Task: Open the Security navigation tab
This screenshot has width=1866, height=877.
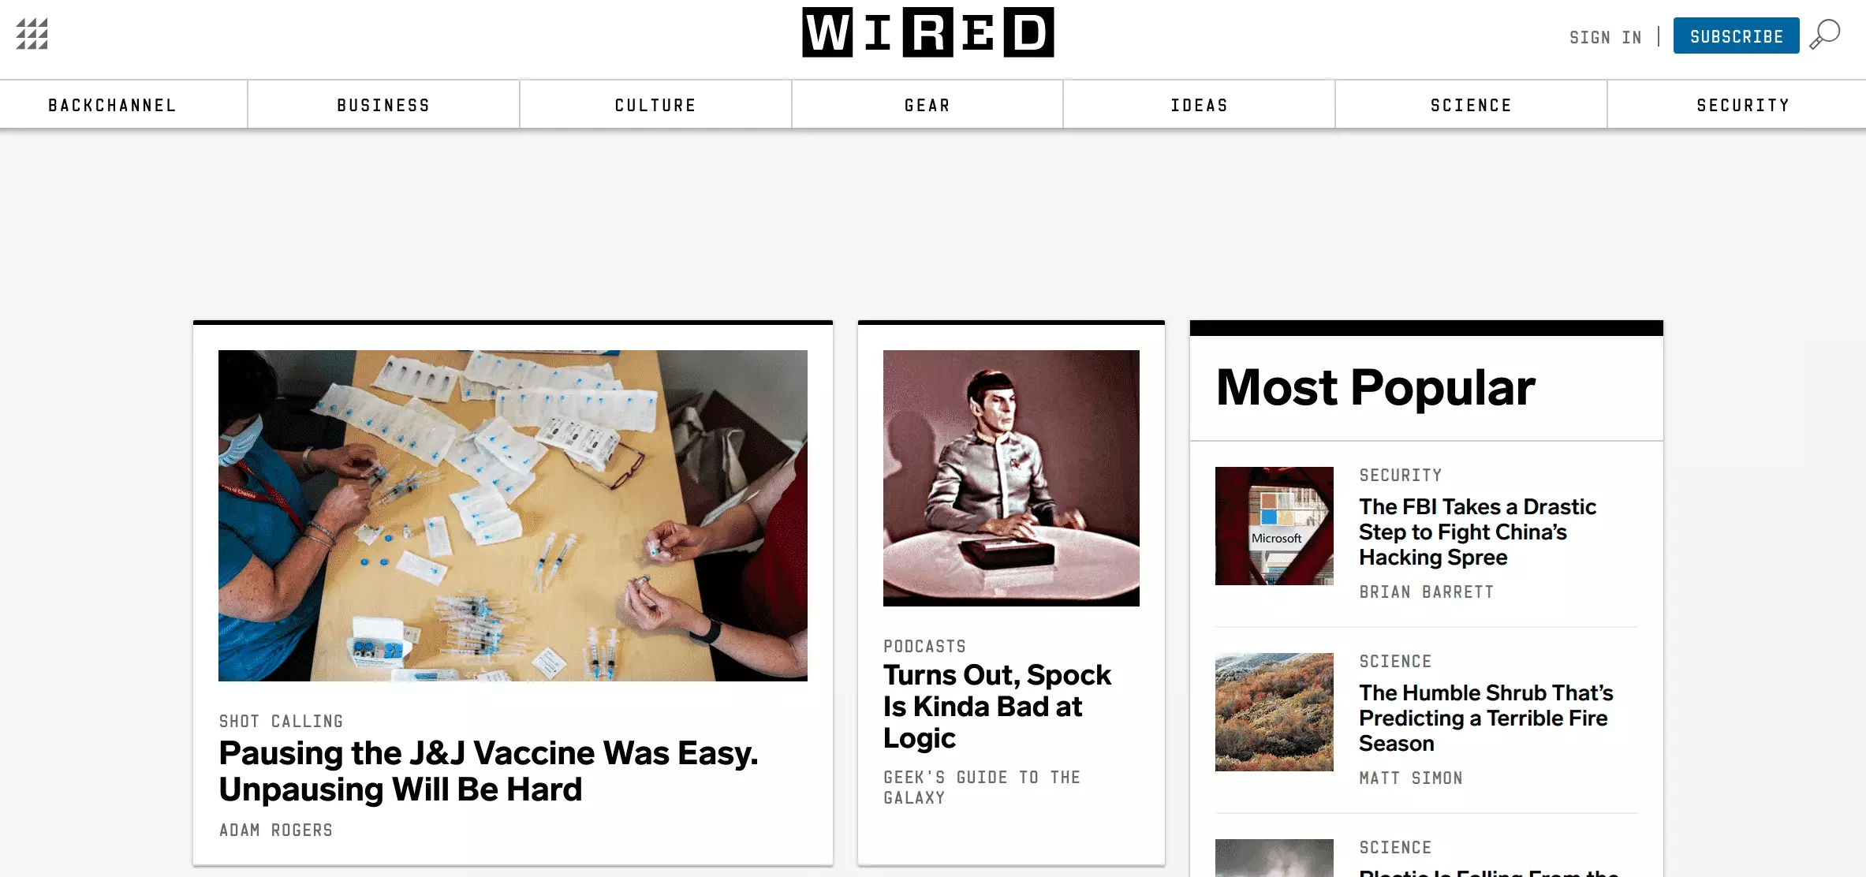Action: (x=1743, y=105)
